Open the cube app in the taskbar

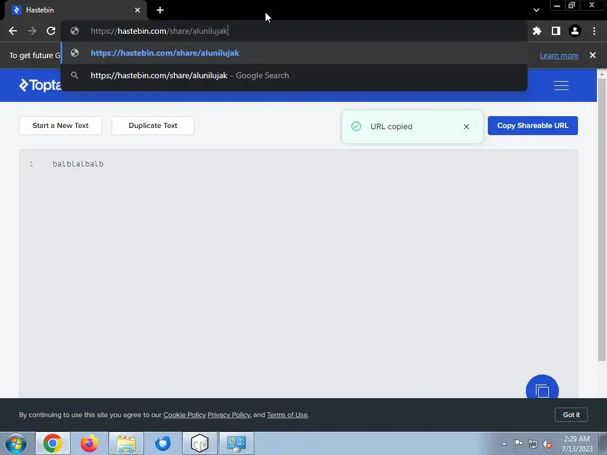tap(200, 443)
